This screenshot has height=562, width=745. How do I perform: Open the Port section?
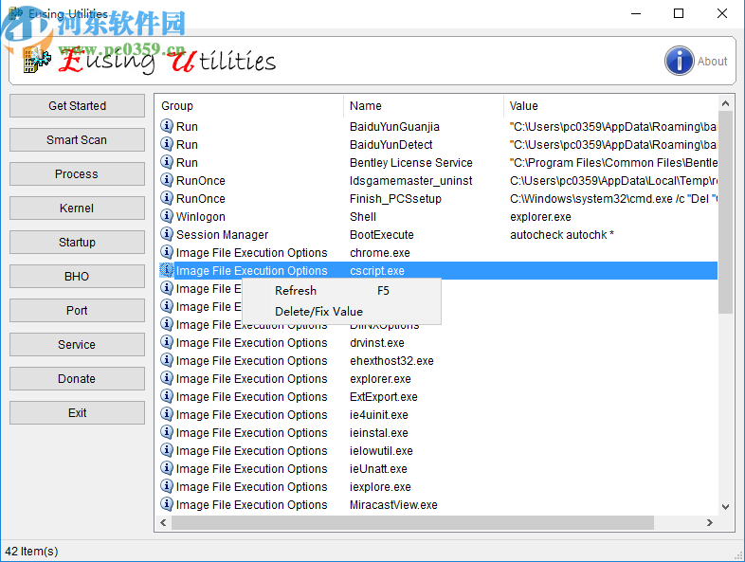pos(77,310)
